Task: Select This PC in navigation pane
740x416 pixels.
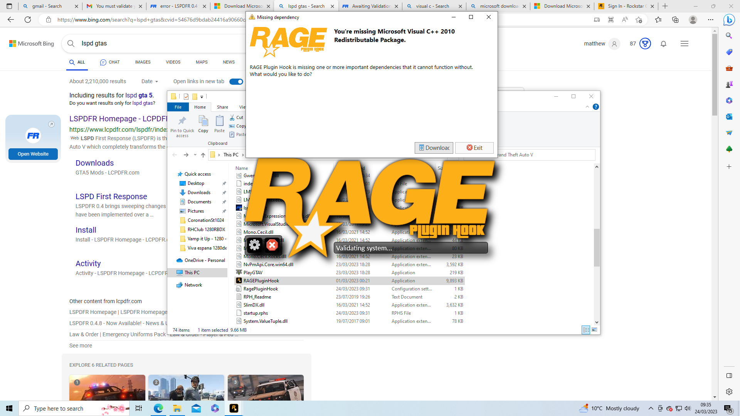Action: (192, 273)
